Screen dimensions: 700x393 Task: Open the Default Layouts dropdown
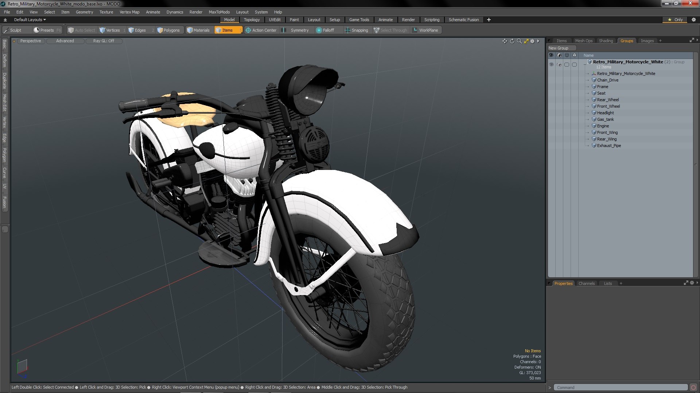(x=30, y=20)
